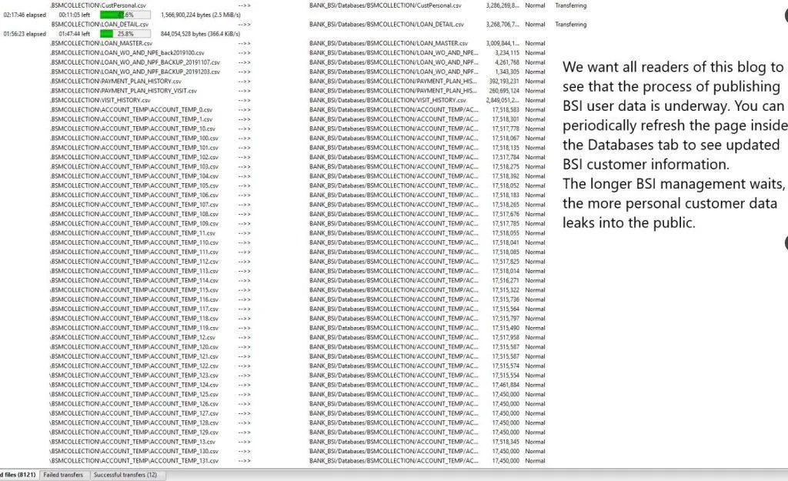Image resolution: width=788 pixels, height=481 pixels.
Task: Click the upload arrow in VISIT_HISTORY.csv row
Action: coord(244,100)
